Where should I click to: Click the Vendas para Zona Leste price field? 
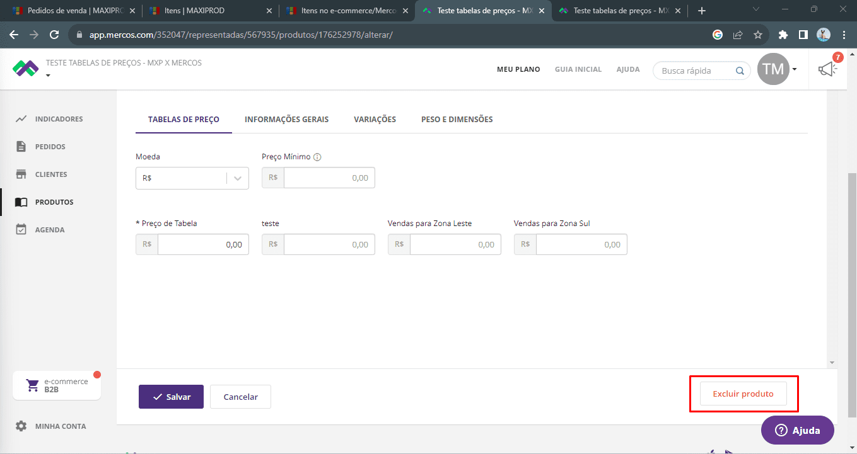[455, 244]
